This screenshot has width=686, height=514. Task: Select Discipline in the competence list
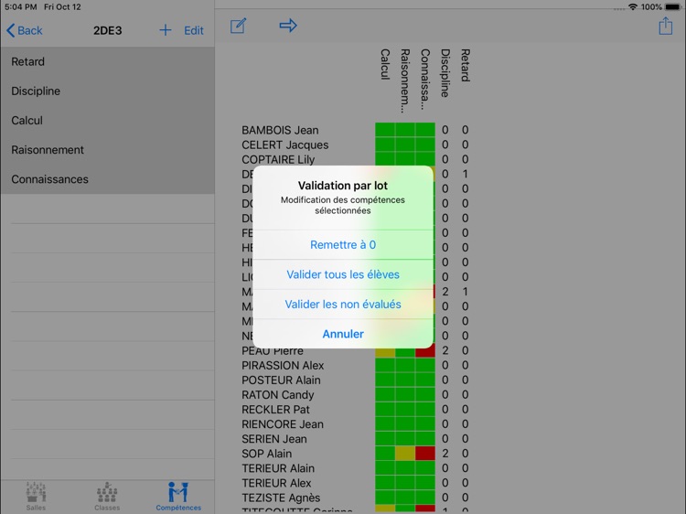point(108,91)
